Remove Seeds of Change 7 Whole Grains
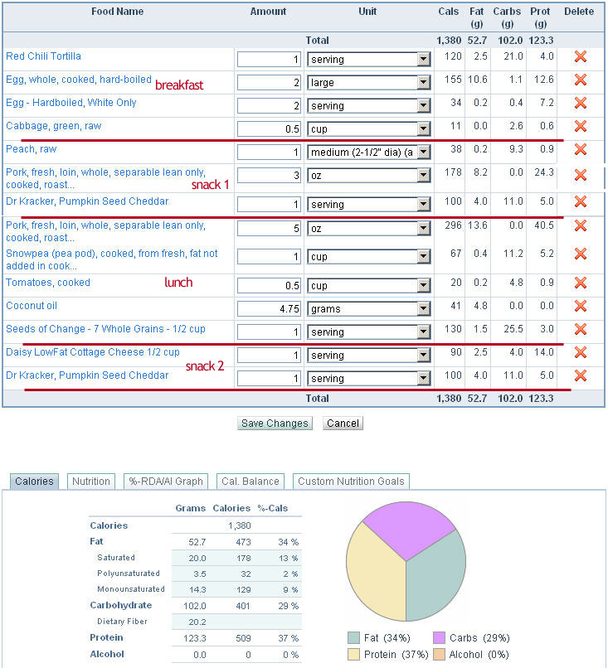 coord(580,330)
